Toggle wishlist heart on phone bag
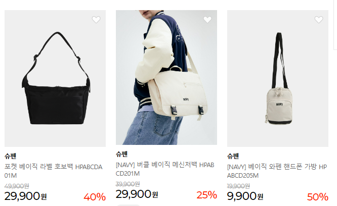337x206 pixels. [x=319, y=20]
